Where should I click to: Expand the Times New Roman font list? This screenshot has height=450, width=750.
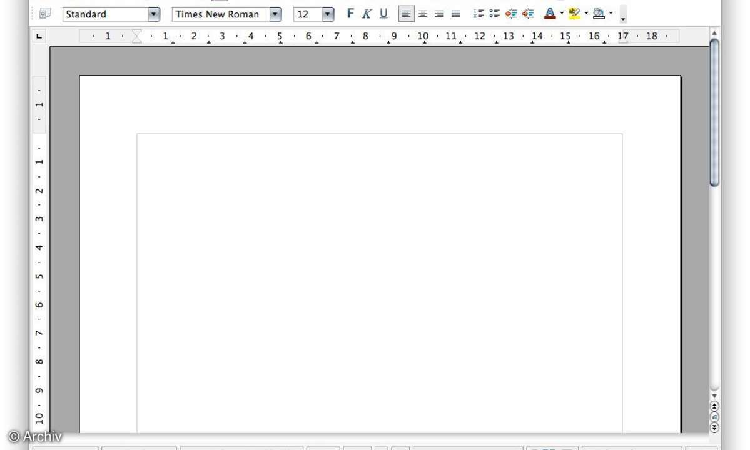click(275, 14)
